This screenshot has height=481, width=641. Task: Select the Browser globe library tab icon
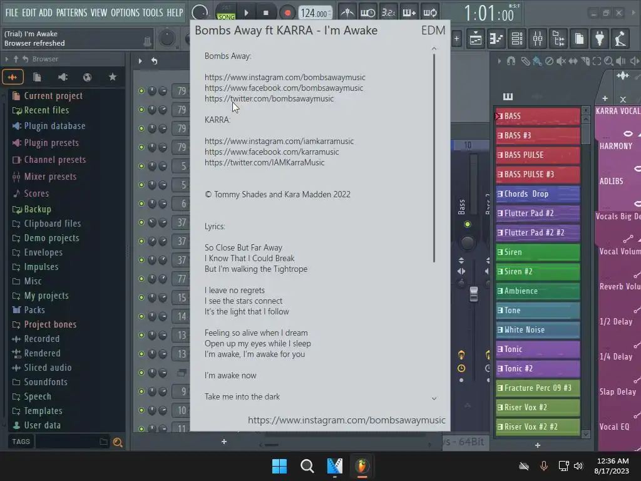coord(87,77)
